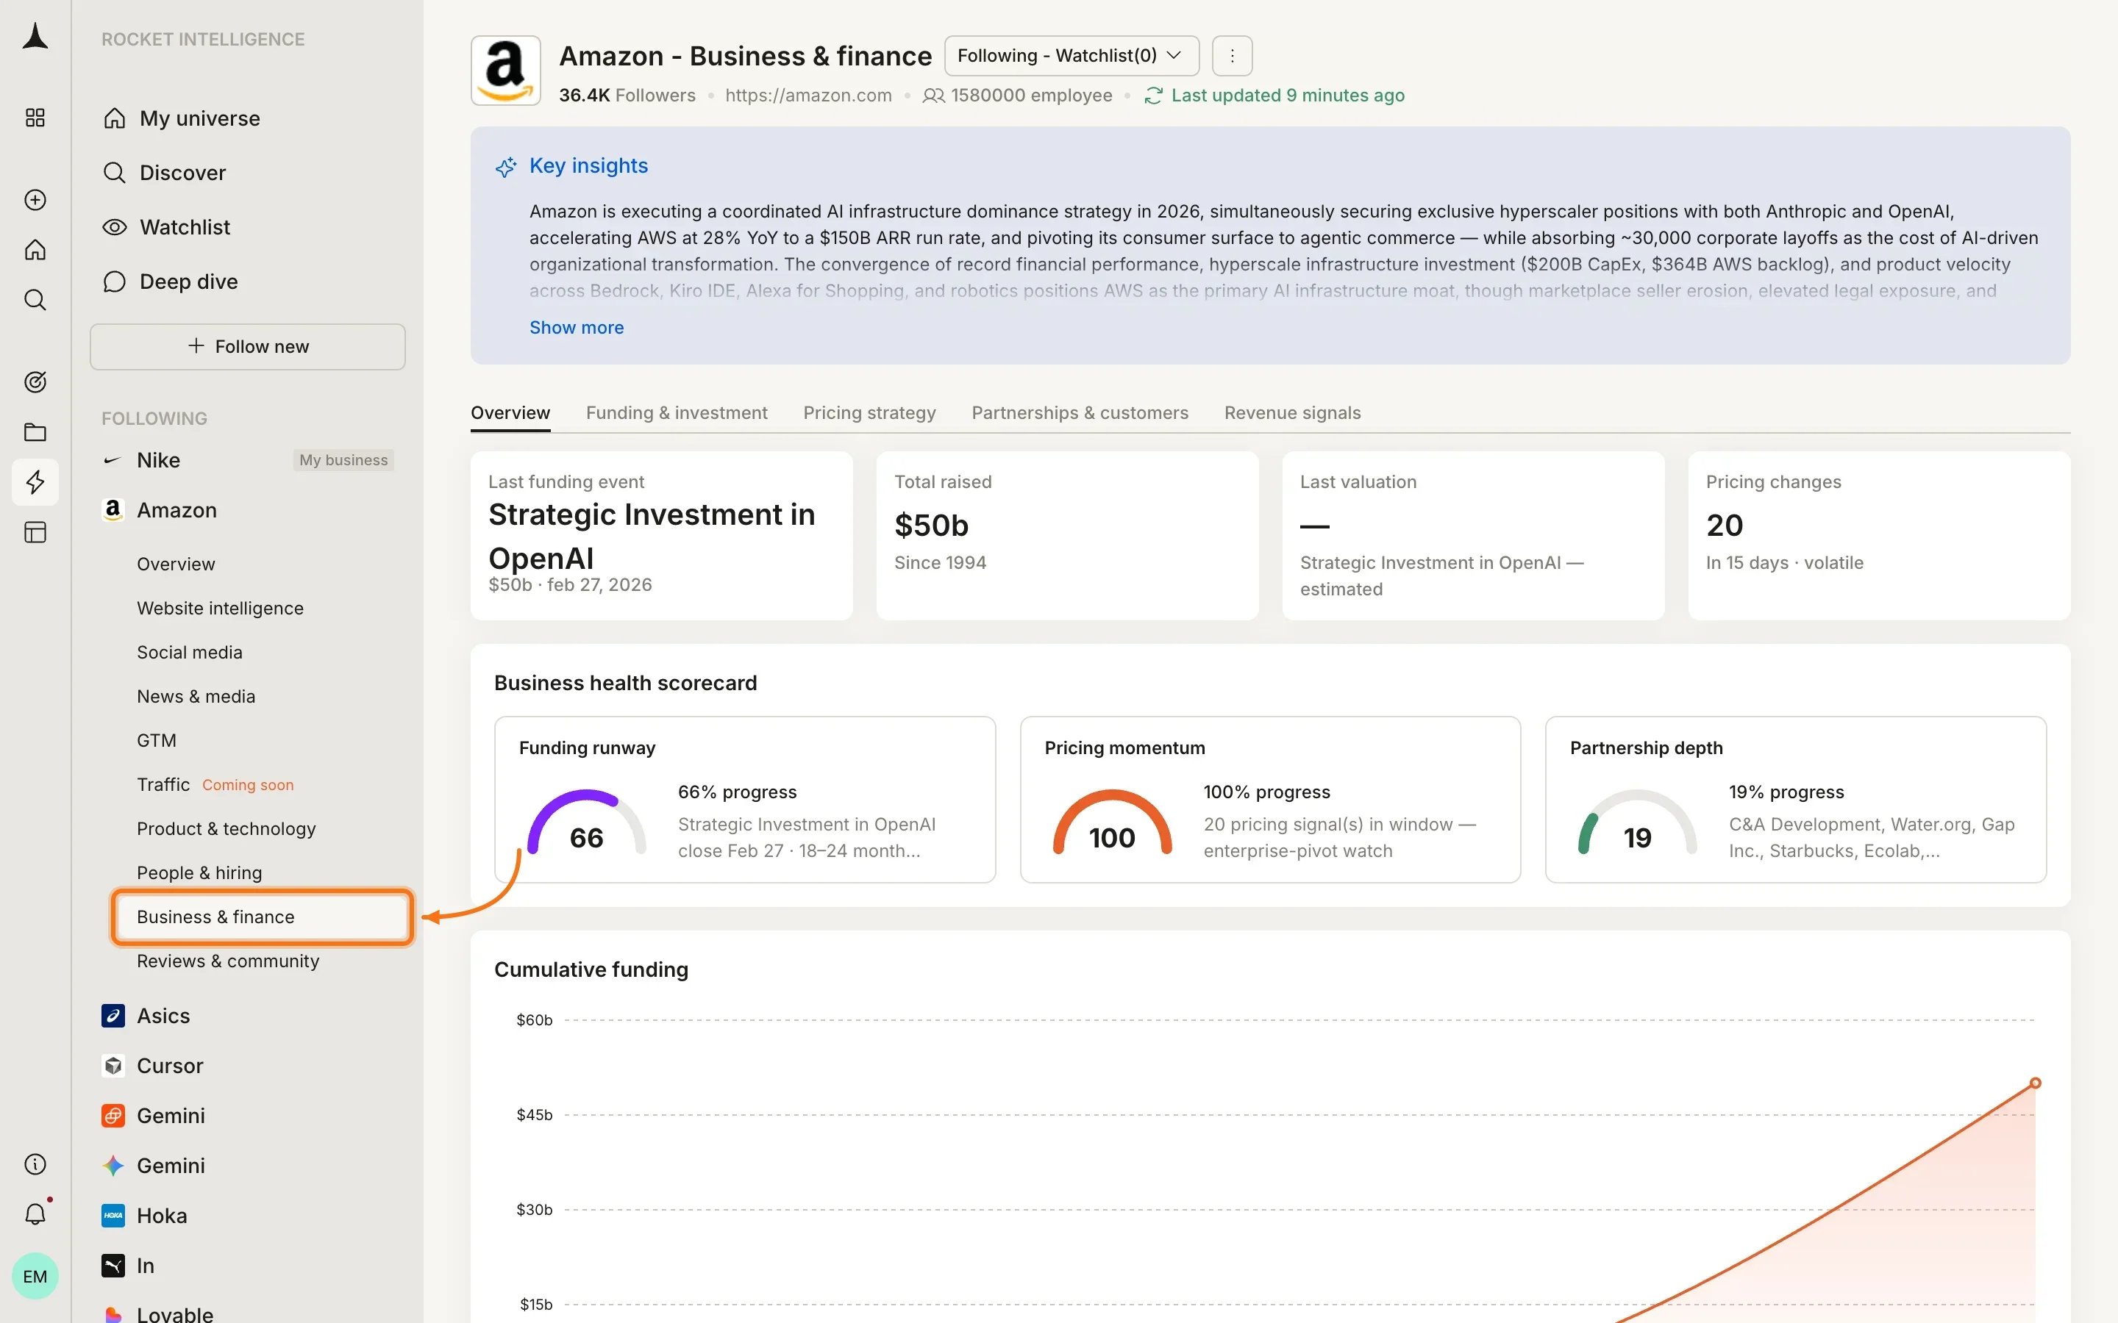
Task: Switch to the Funding & investment tab
Action: coord(677,413)
